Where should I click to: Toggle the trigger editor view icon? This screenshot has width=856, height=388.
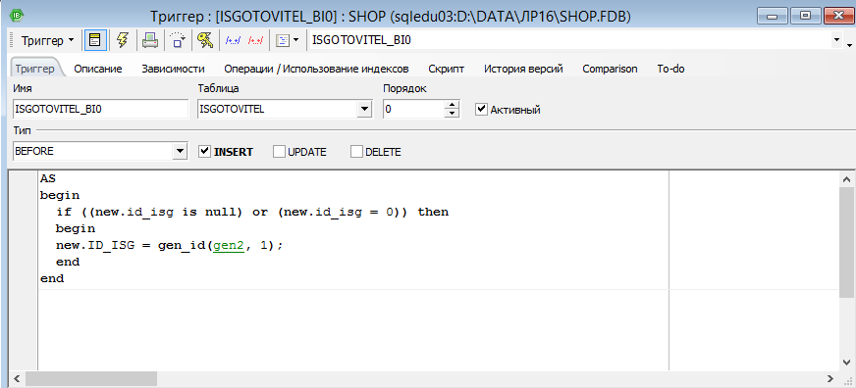[95, 41]
